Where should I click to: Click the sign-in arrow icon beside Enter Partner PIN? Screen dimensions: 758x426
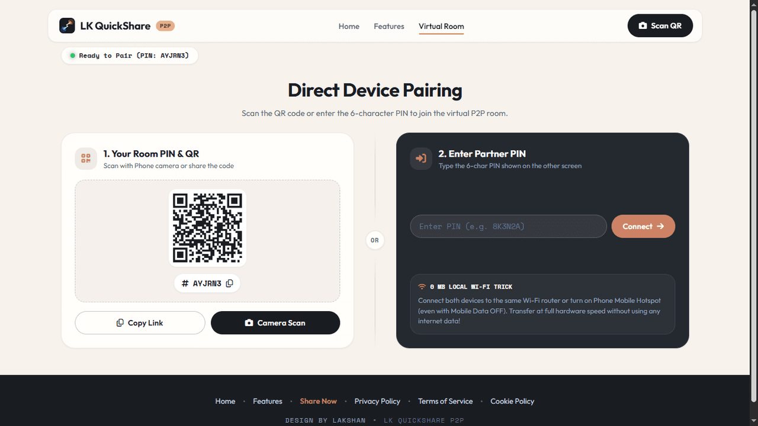(x=421, y=159)
